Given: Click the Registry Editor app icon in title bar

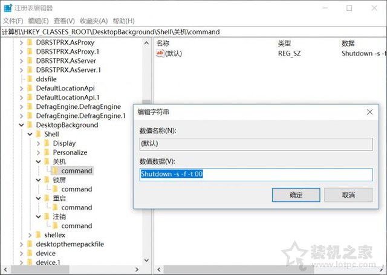Looking at the screenshot, I should pos(8,8).
